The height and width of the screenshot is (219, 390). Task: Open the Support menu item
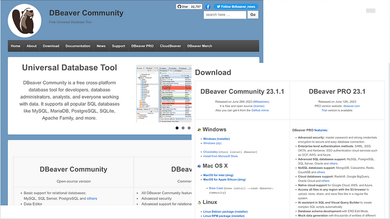(118, 46)
